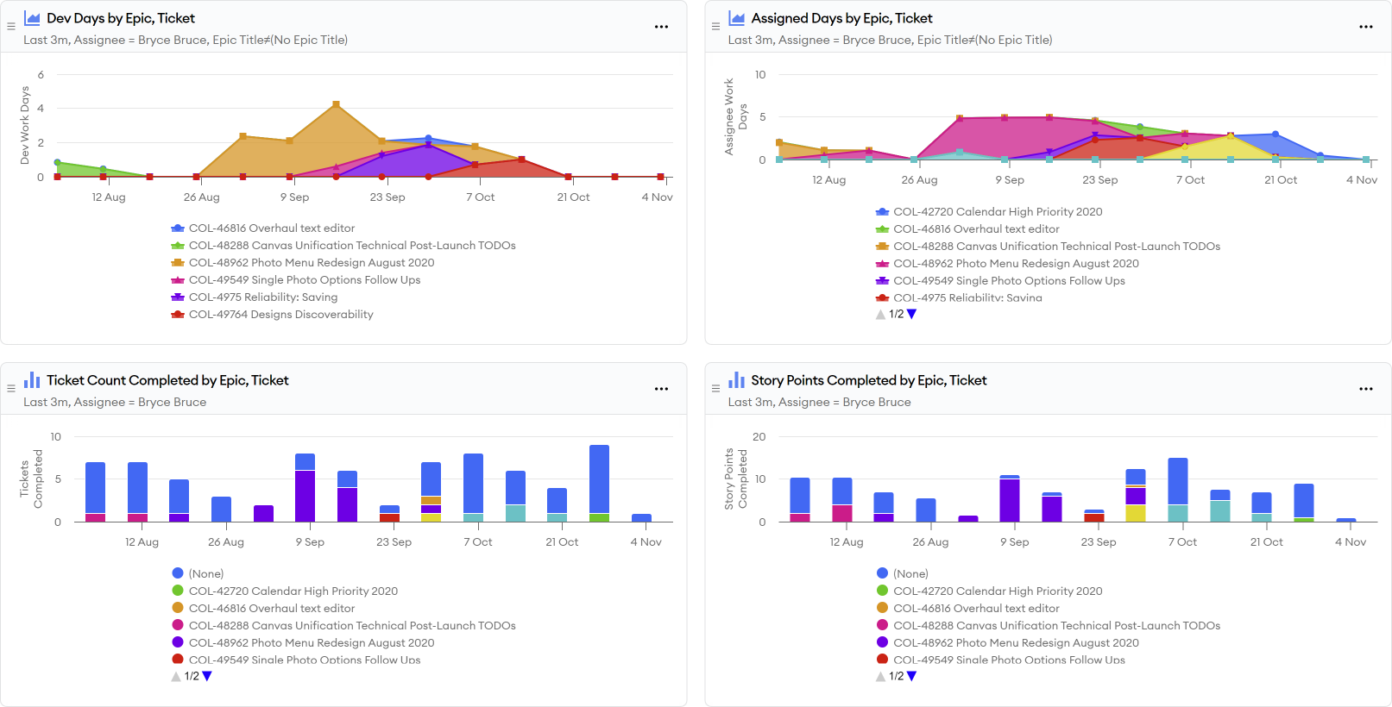Go to next legend page in Ticket Count
1392x707 pixels.
pos(207,677)
